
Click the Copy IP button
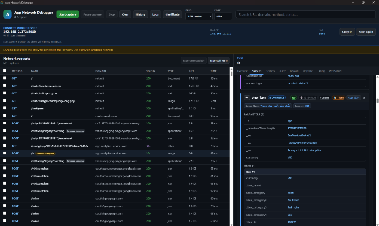[x=347, y=32]
